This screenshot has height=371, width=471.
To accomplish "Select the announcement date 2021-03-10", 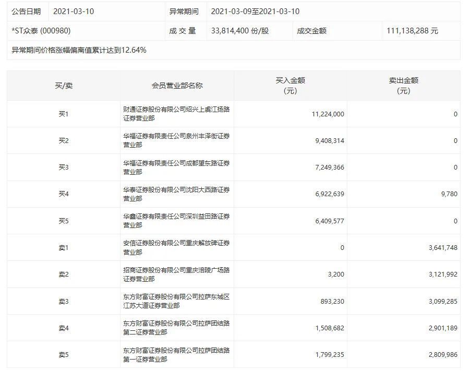I will pyautogui.click(x=74, y=11).
